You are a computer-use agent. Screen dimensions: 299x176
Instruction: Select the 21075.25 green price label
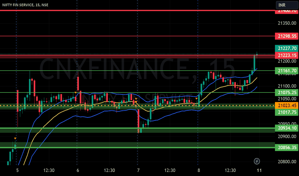point(286,92)
